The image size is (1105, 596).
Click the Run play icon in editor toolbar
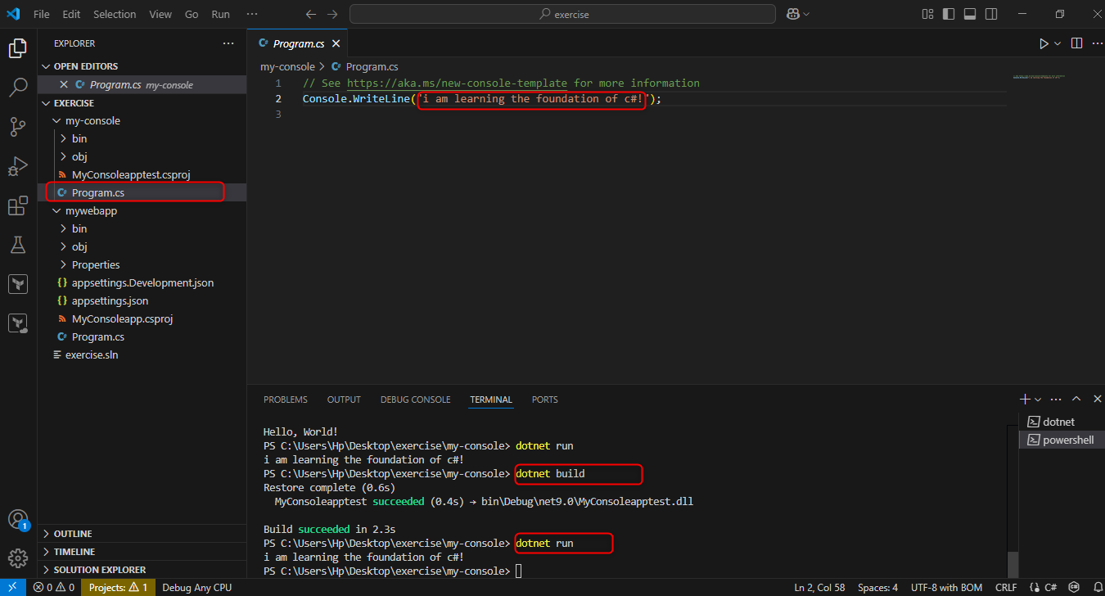(x=1044, y=43)
